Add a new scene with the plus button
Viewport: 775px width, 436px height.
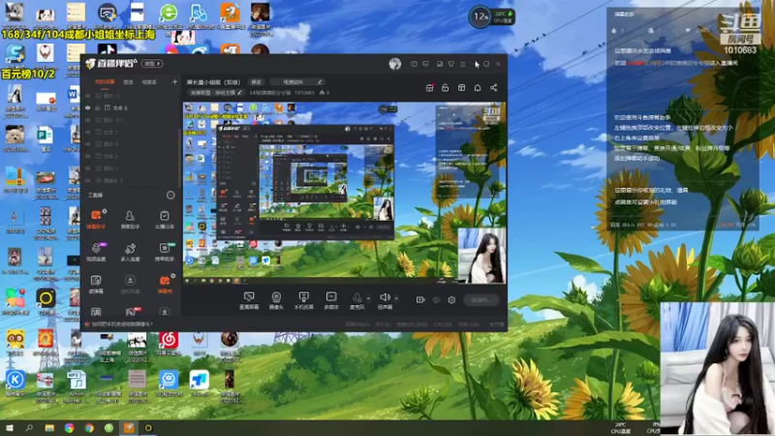click(x=174, y=82)
